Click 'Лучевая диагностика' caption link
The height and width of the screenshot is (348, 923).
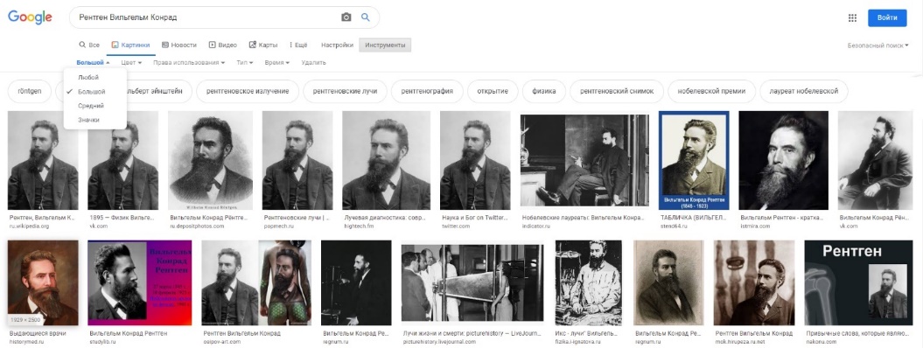(386, 218)
